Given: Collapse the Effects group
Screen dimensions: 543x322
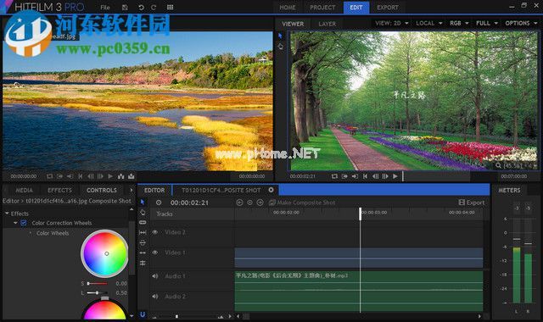Looking at the screenshot, I should click(x=7, y=214).
